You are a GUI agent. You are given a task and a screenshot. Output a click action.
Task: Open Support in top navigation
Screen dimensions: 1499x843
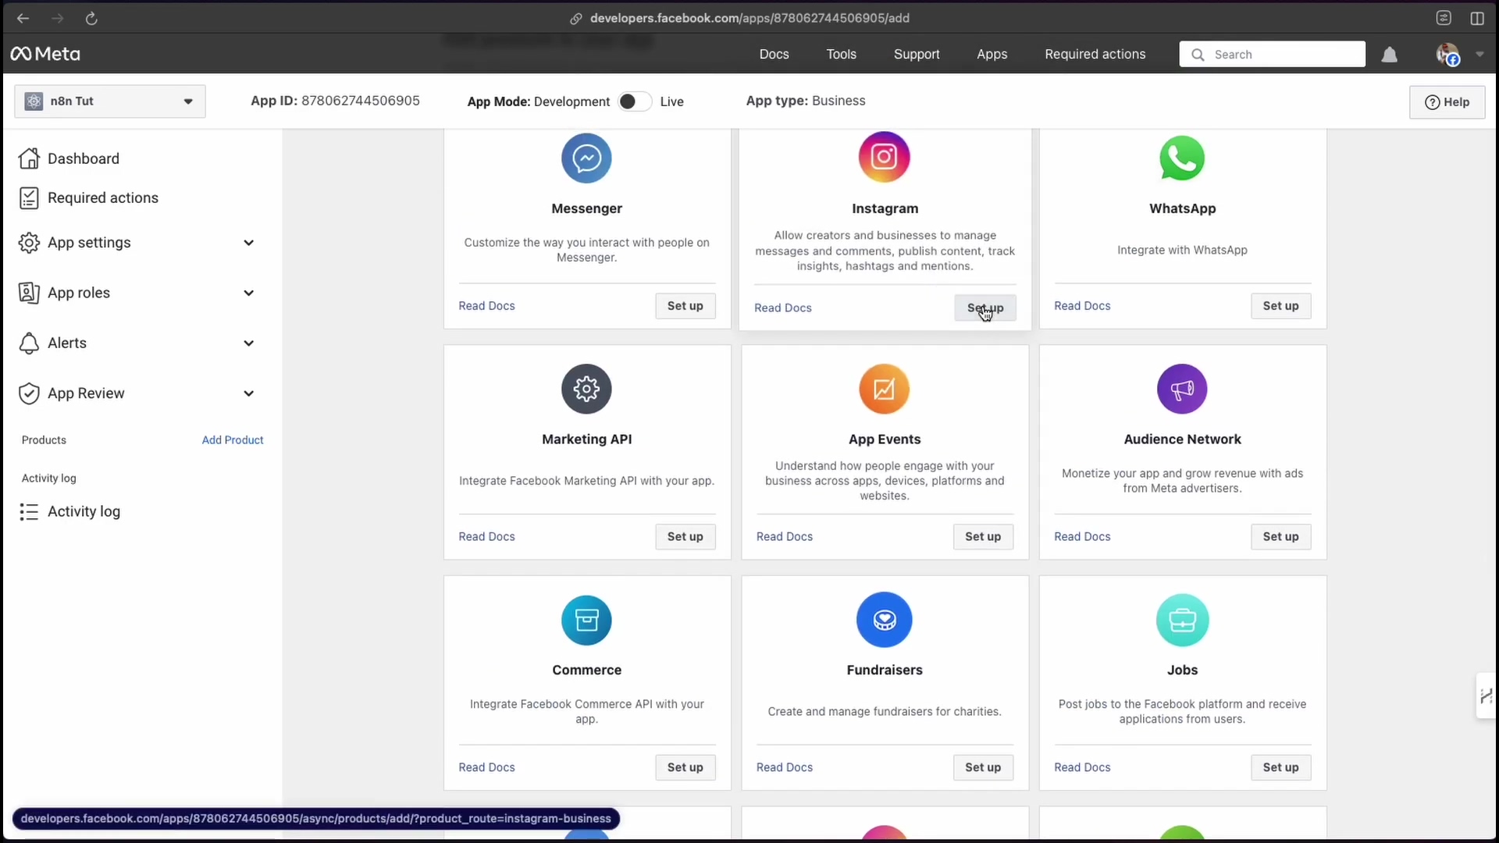click(917, 54)
